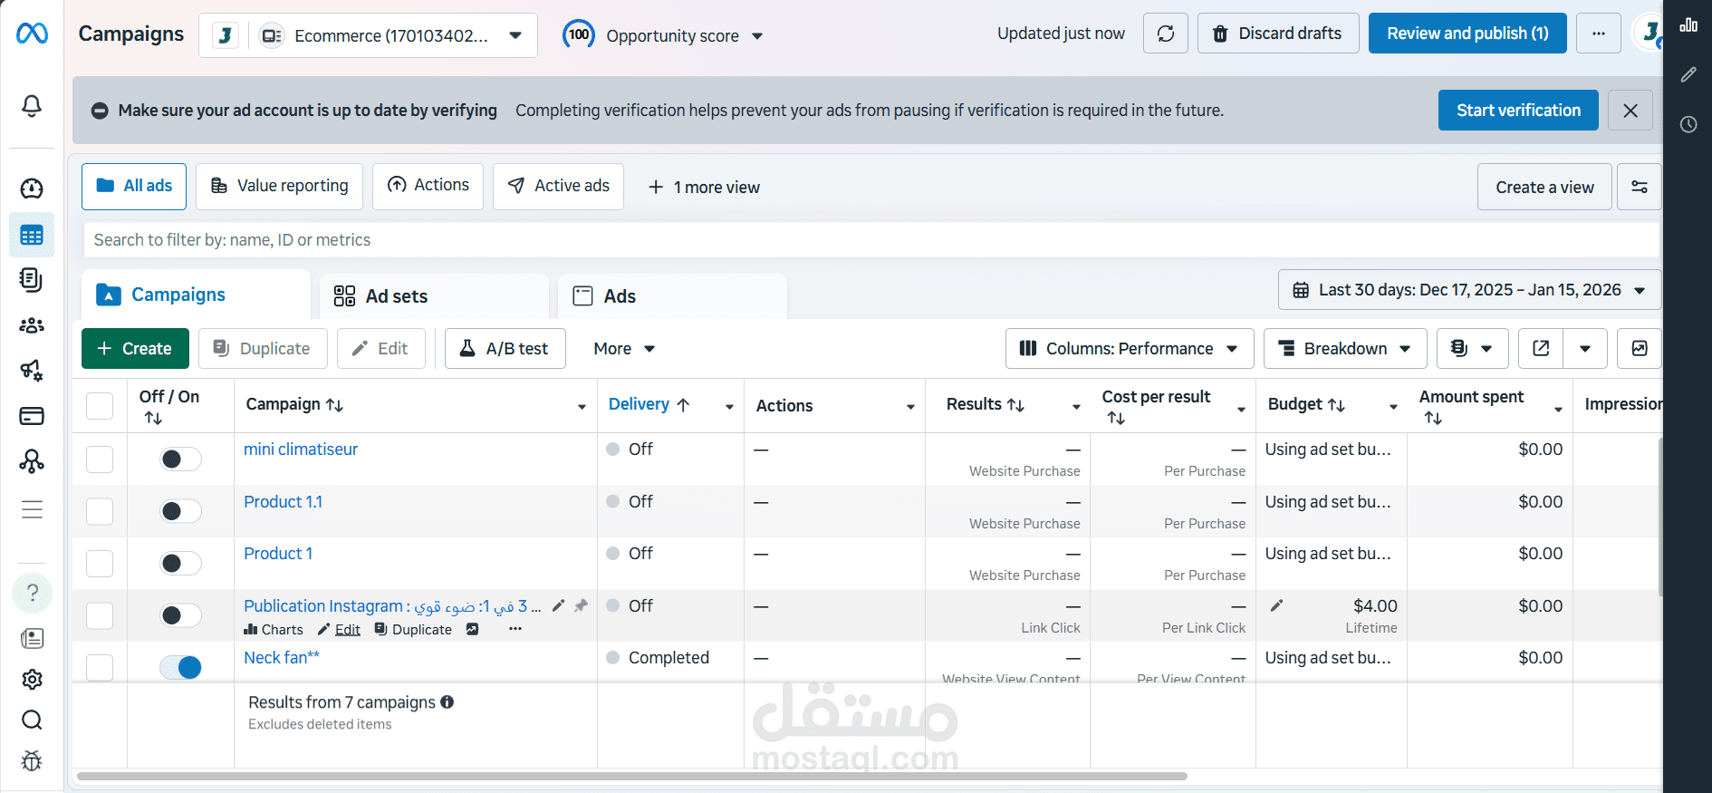Click the Discard drafts button
Image resolution: width=1712 pixels, height=793 pixels.
coord(1278,34)
